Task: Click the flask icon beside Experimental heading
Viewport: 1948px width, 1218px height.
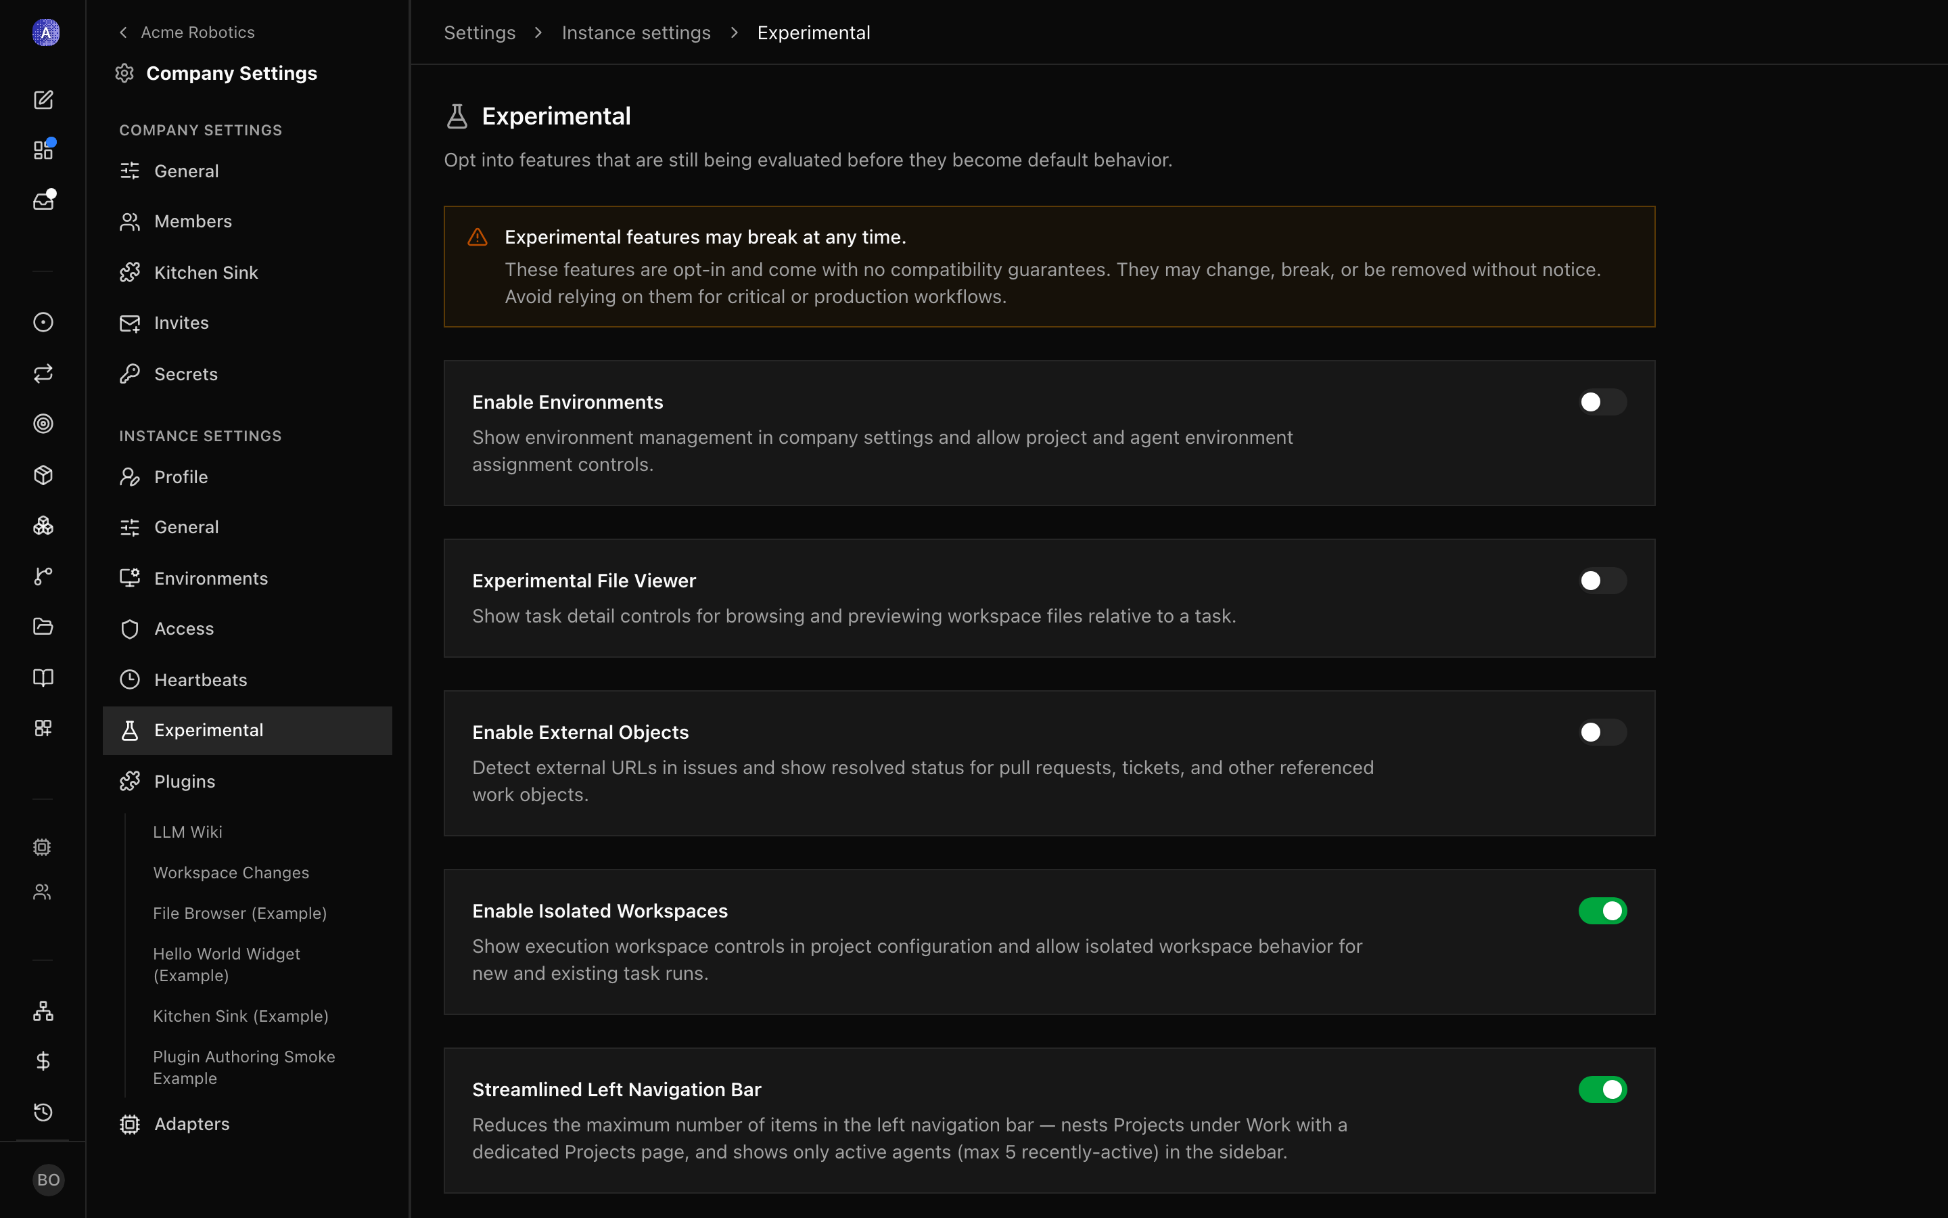Action: pyautogui.click(x=457, y=116)
